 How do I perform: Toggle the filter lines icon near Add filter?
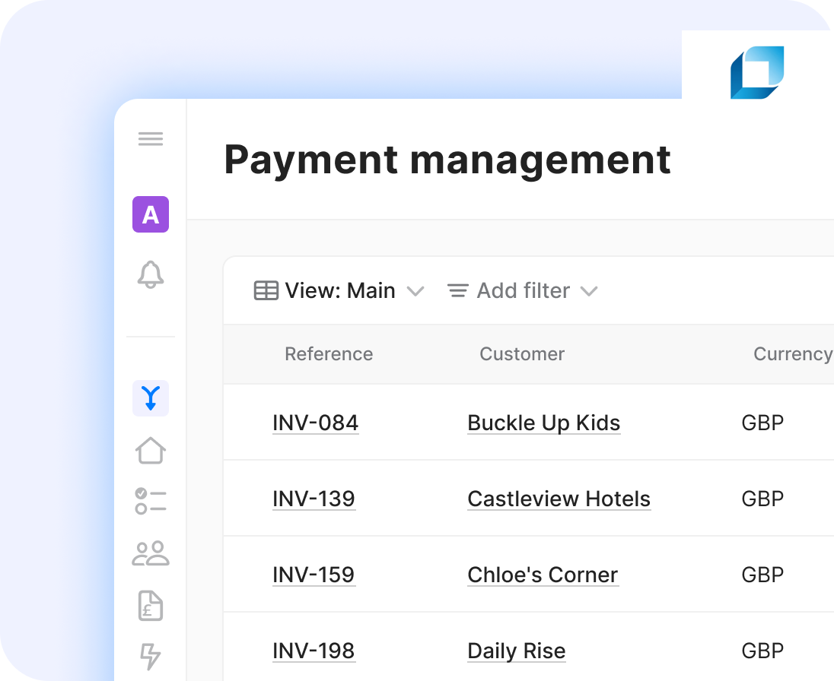click(457, 290)
